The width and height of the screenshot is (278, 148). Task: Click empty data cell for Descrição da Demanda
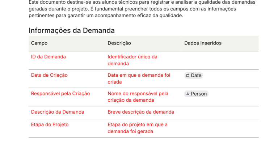point(220,112)
